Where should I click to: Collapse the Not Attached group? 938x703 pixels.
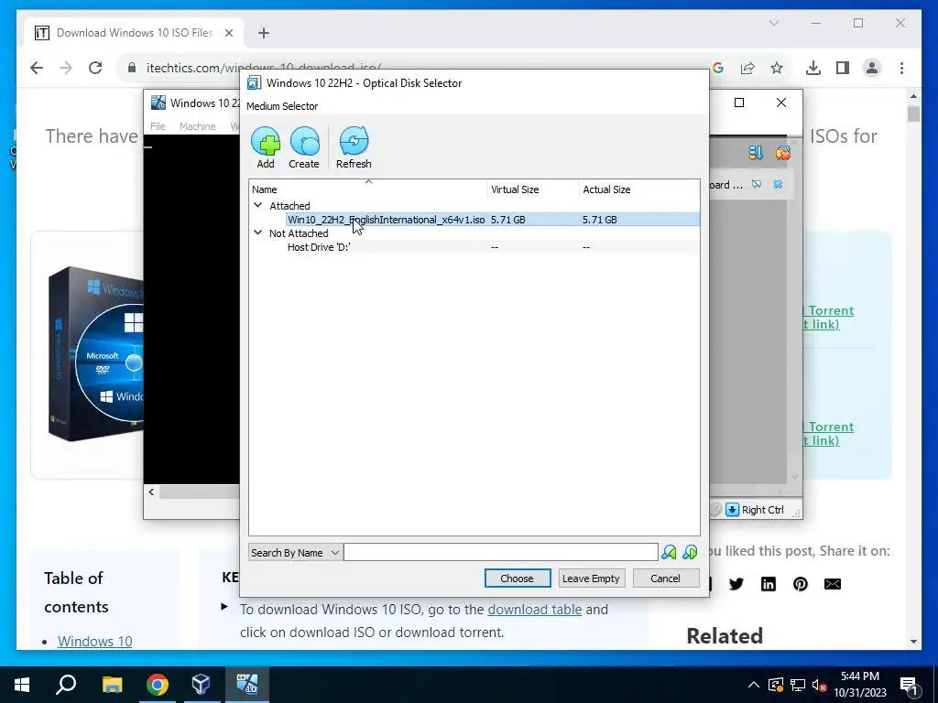(x=257, y=233)
